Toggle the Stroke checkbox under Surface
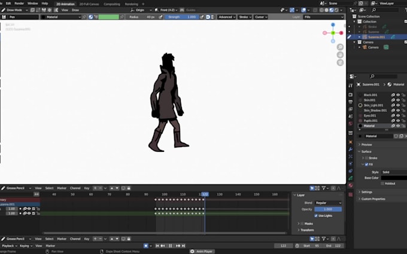The height and width of the screenshot is (254, 407). tap(366, 158)
